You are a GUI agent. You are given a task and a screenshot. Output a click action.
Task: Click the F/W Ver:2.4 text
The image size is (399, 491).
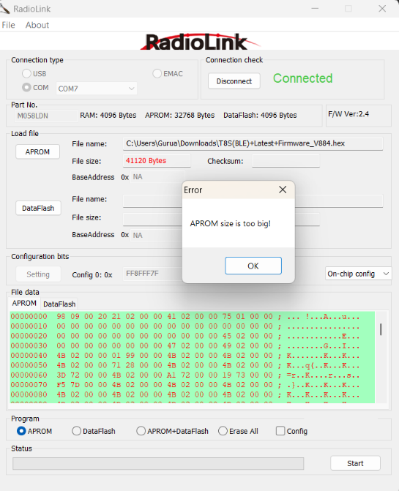click(x=348, y=114)
